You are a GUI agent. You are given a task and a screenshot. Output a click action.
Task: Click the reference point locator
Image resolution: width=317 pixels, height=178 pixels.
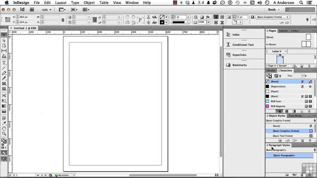click(x=8, y=19)
